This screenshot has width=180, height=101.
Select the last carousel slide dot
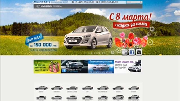tap(105, 53)
